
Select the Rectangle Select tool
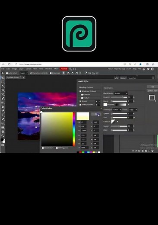pos(3,82)
